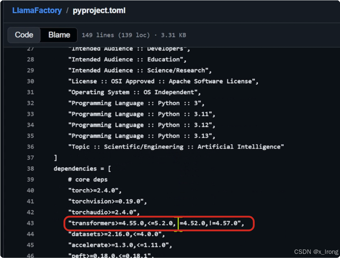Click the 'Python :: 3.13' classifier line
The height and width of the screenshot is (258, 340).
click(x=142, y=136)
